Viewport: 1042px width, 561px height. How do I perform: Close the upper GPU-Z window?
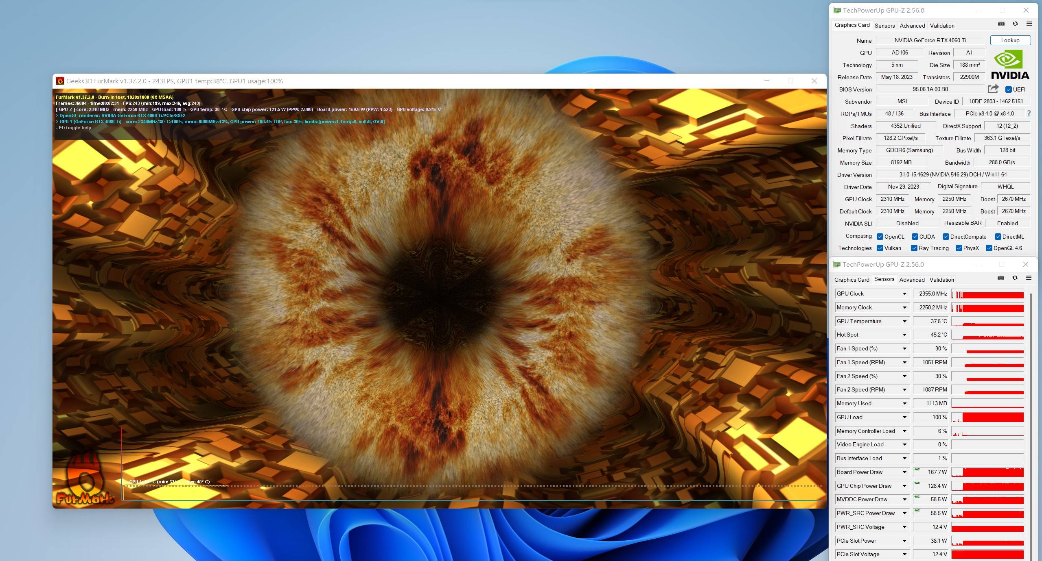pos(1026,10)
